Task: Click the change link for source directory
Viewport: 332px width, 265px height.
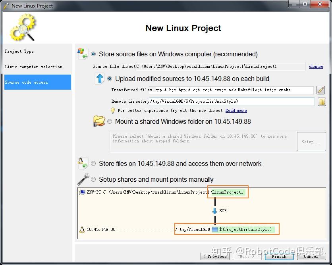Action: coord(316,66)
